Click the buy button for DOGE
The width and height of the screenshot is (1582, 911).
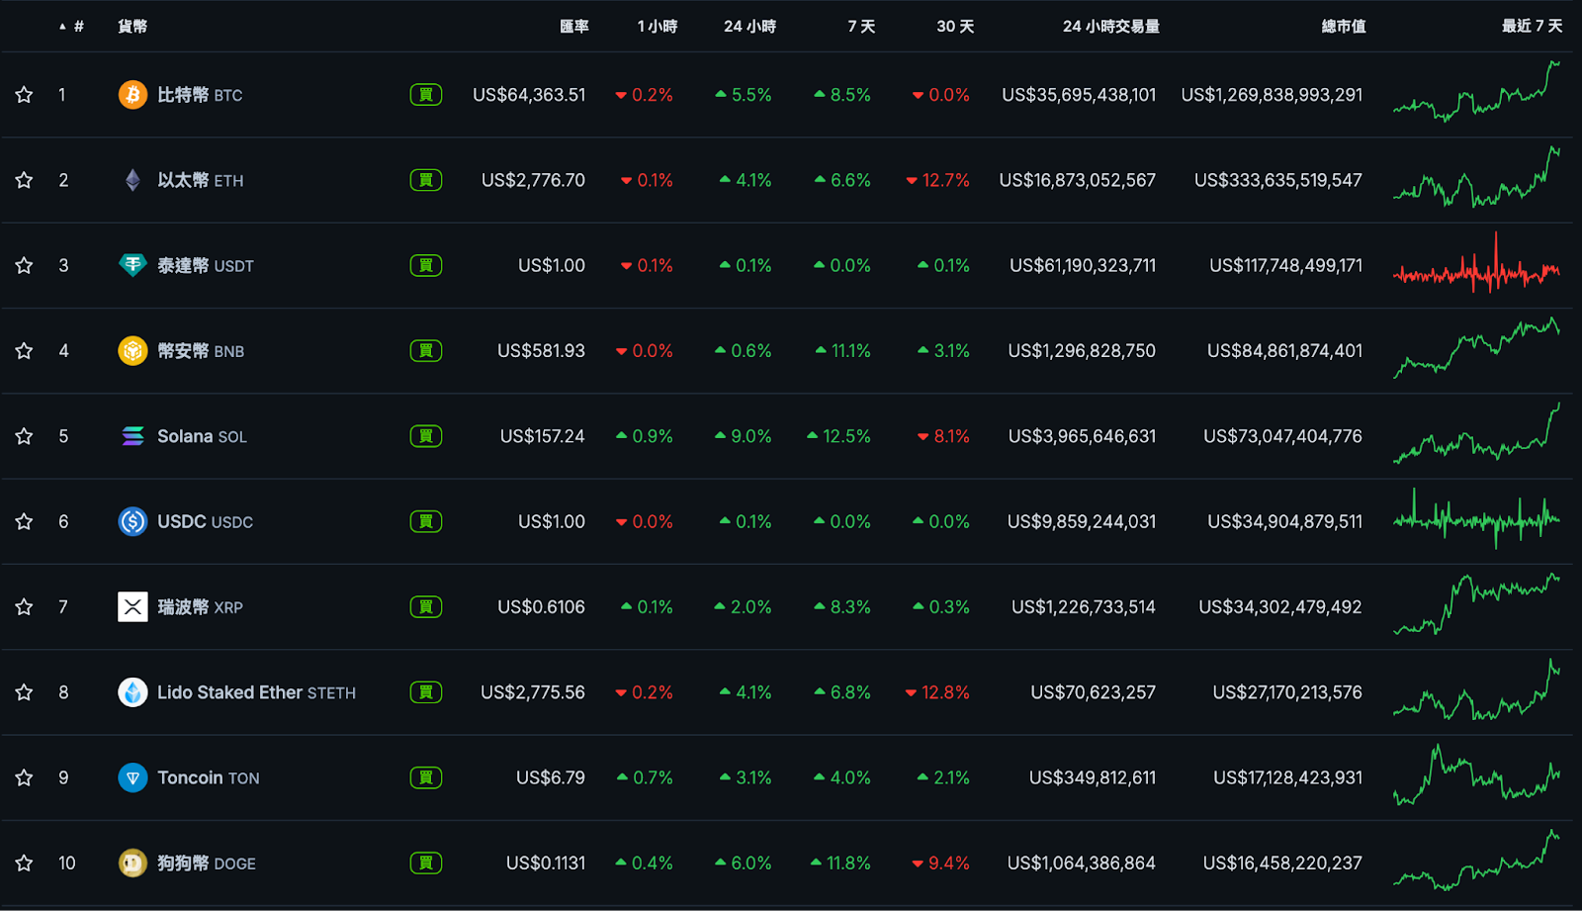(x=426, y=864)
